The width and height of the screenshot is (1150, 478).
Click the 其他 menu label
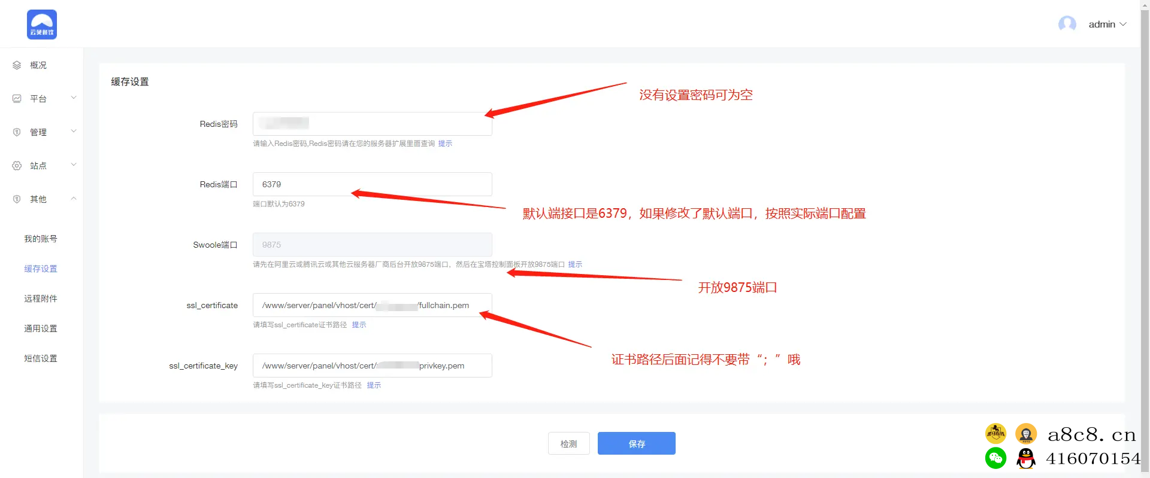pos(38,199)
